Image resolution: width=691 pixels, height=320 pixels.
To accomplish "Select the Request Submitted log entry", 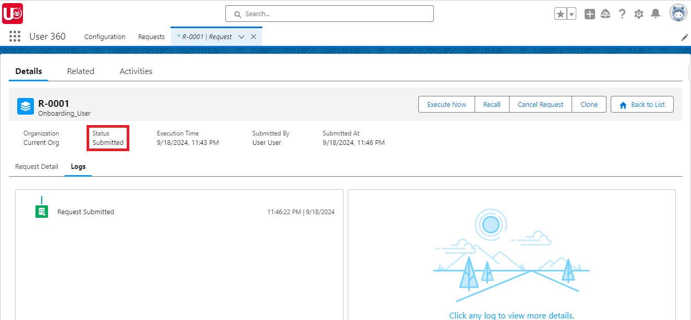I will (86, 212).
